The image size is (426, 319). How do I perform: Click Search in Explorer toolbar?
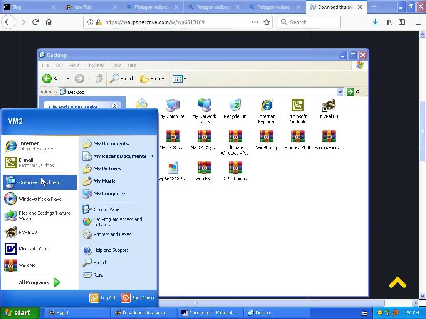(122, 79)
